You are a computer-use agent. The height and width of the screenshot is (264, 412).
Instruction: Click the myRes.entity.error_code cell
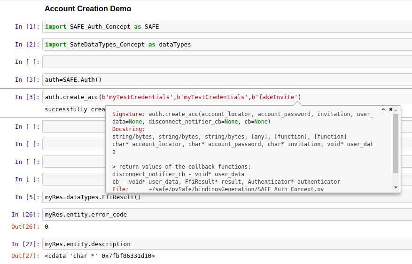pyautogui.click(x=225, y=215)
